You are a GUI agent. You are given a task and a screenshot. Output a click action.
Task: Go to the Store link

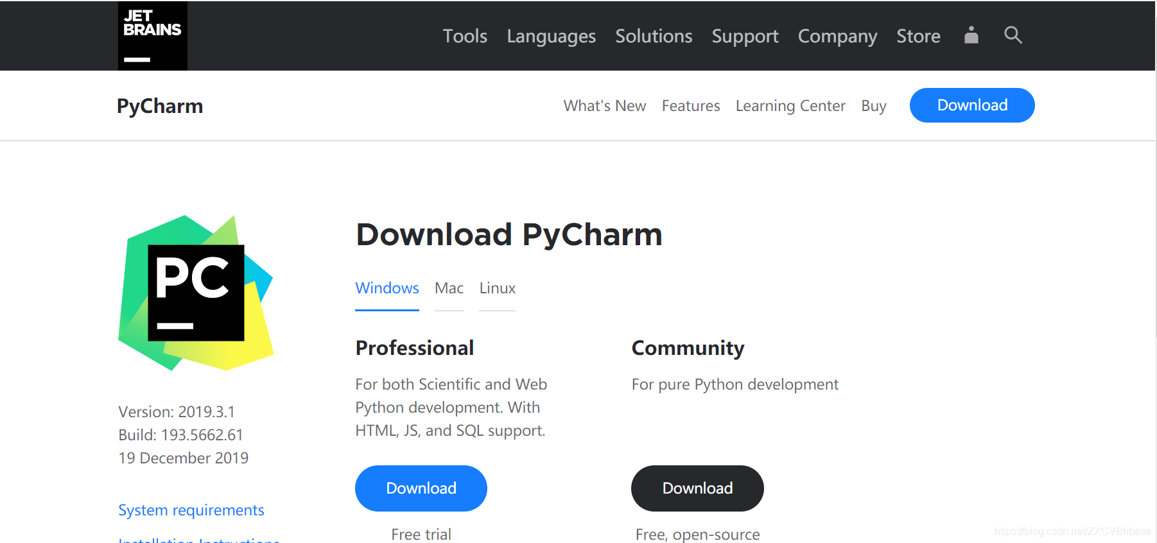tap(918, 36)
